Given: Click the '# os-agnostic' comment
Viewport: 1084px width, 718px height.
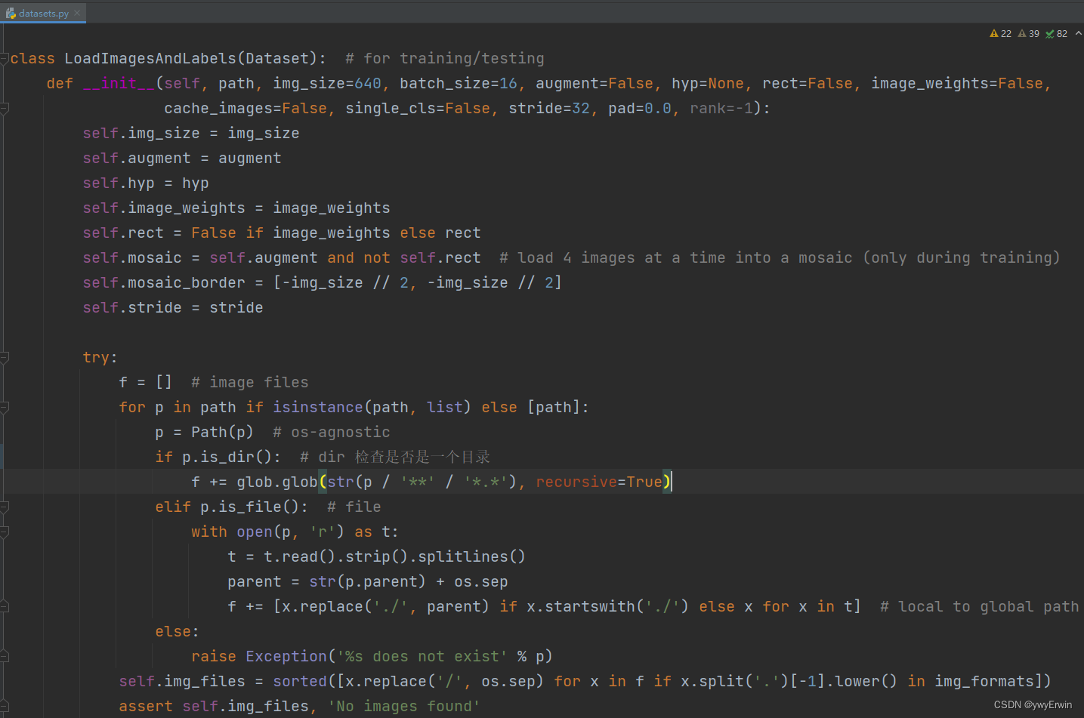Looking at the screenshot, I should (x=332, y=433).
